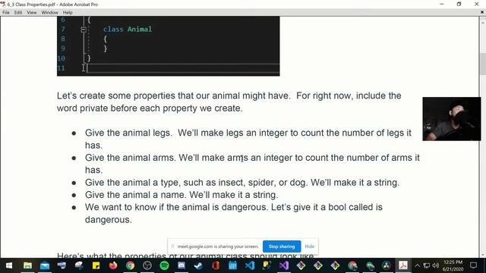
Task: Click the scroll down arrow
Action: point(483,255)
